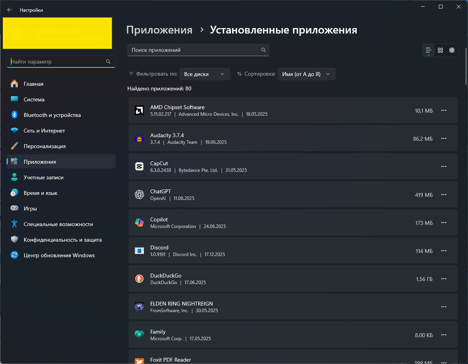Switch to grid view layout
468x364 pixels.
(x=440, y=50)
